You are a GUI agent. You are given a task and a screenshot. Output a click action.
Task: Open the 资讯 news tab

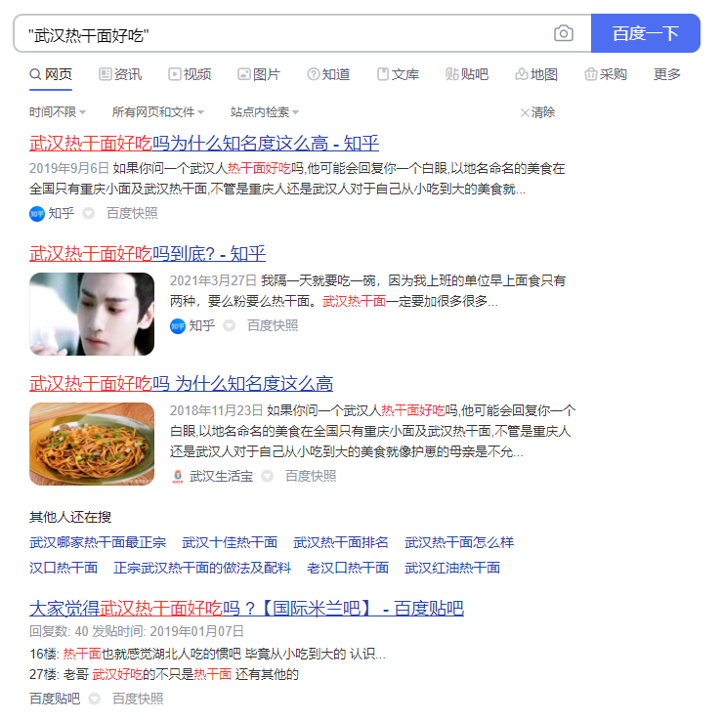click(x=120, y=74)
